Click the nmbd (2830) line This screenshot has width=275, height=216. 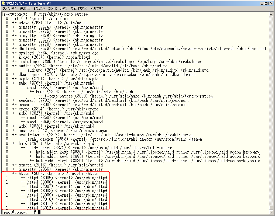(50, 126)
